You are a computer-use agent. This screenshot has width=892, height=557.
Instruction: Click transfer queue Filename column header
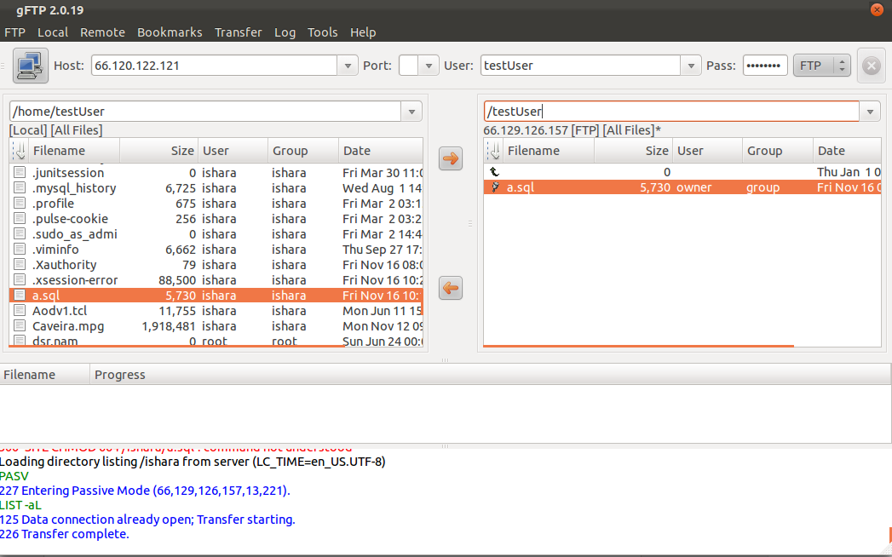pyautogui.click(x=45, y=375)
